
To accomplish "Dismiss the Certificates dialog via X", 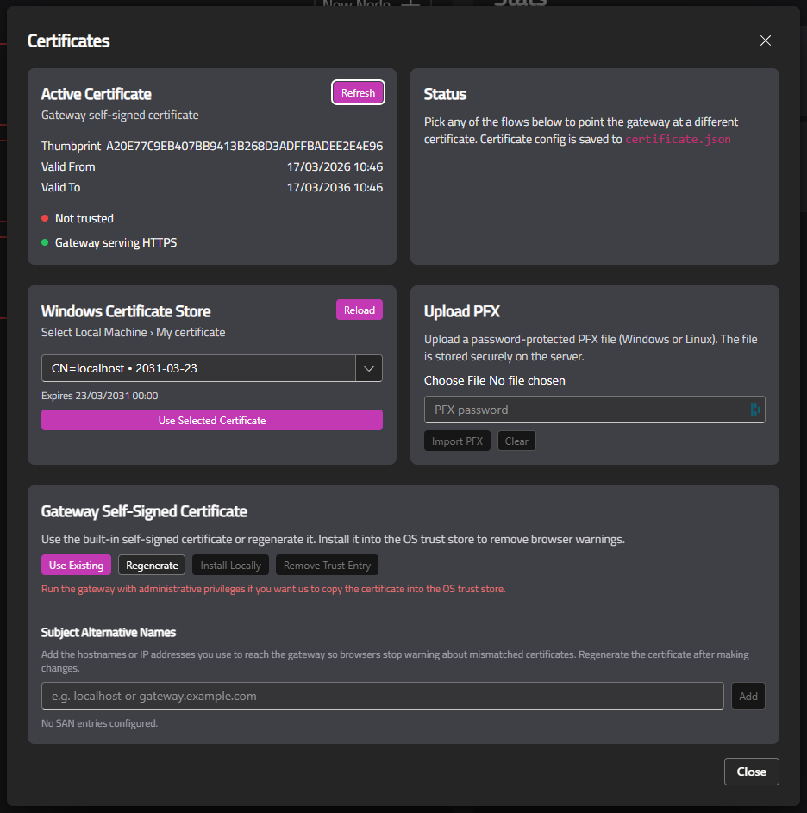I will point(765,40).
